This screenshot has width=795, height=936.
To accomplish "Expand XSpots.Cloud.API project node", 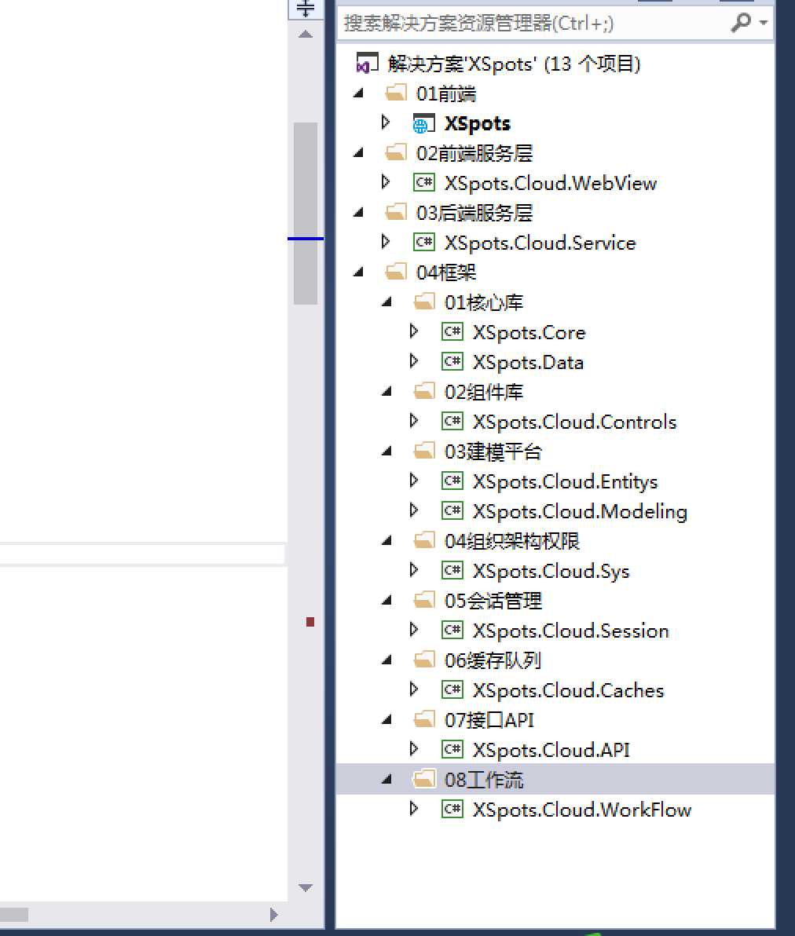I will pyautogui.click(x=414, y=749).
